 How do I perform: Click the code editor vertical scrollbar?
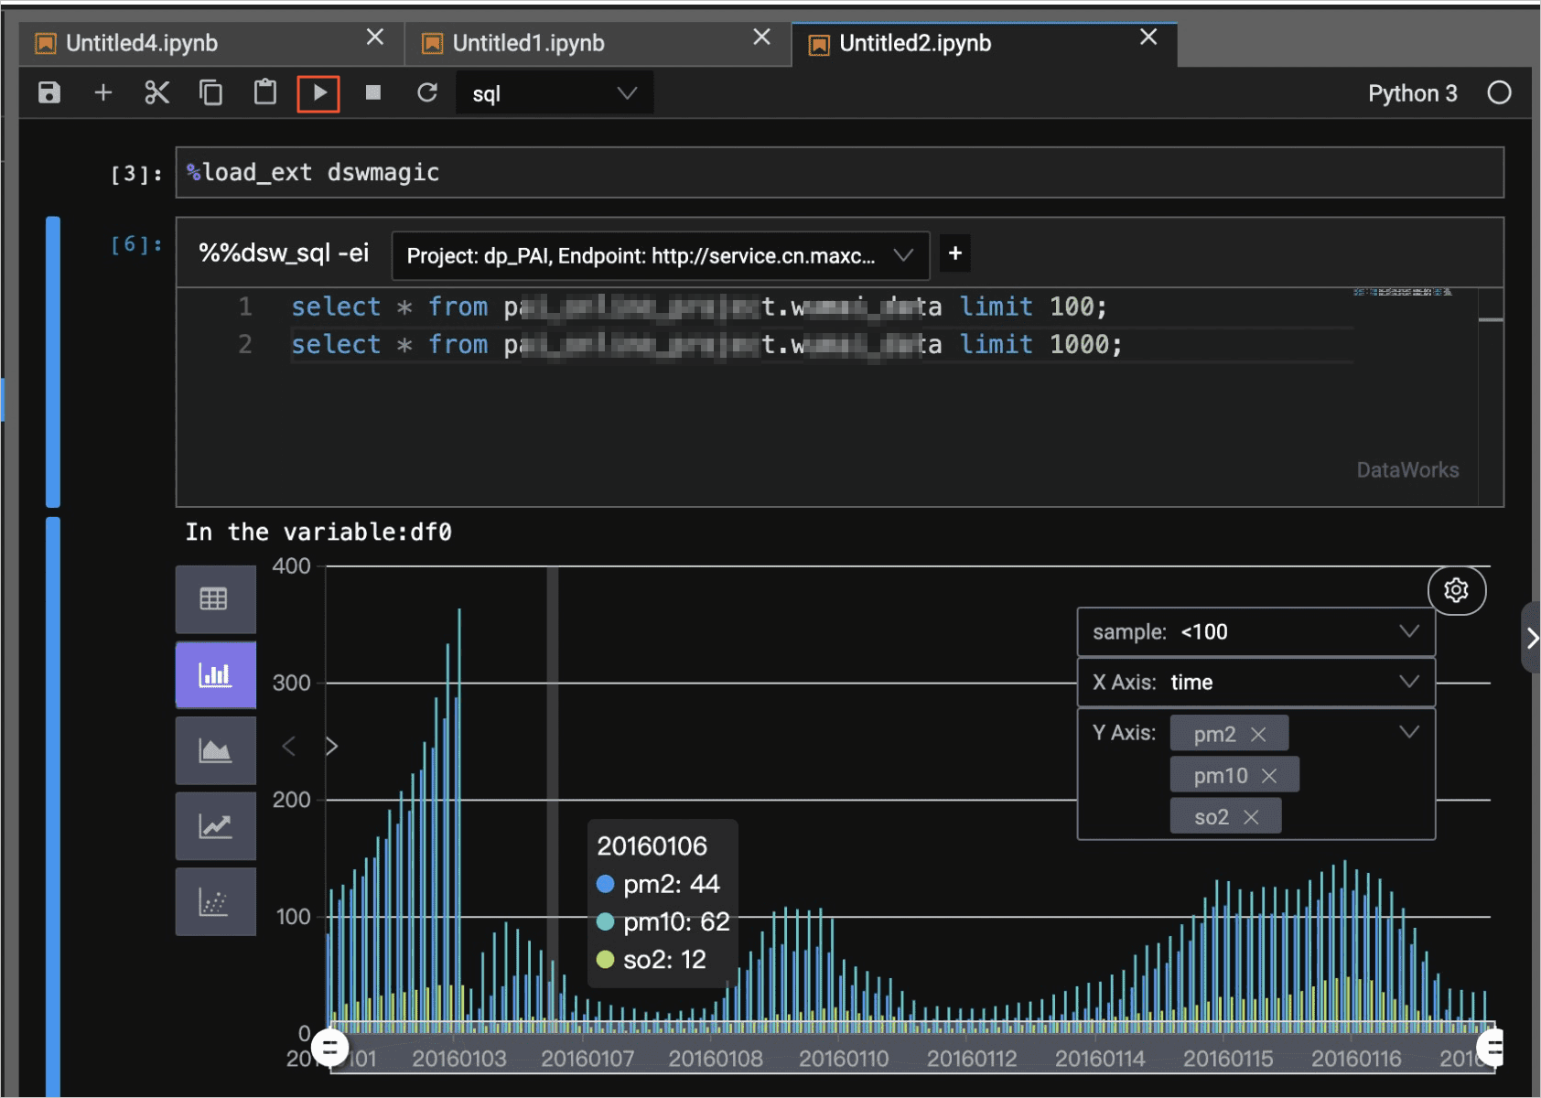[1491, 396]
